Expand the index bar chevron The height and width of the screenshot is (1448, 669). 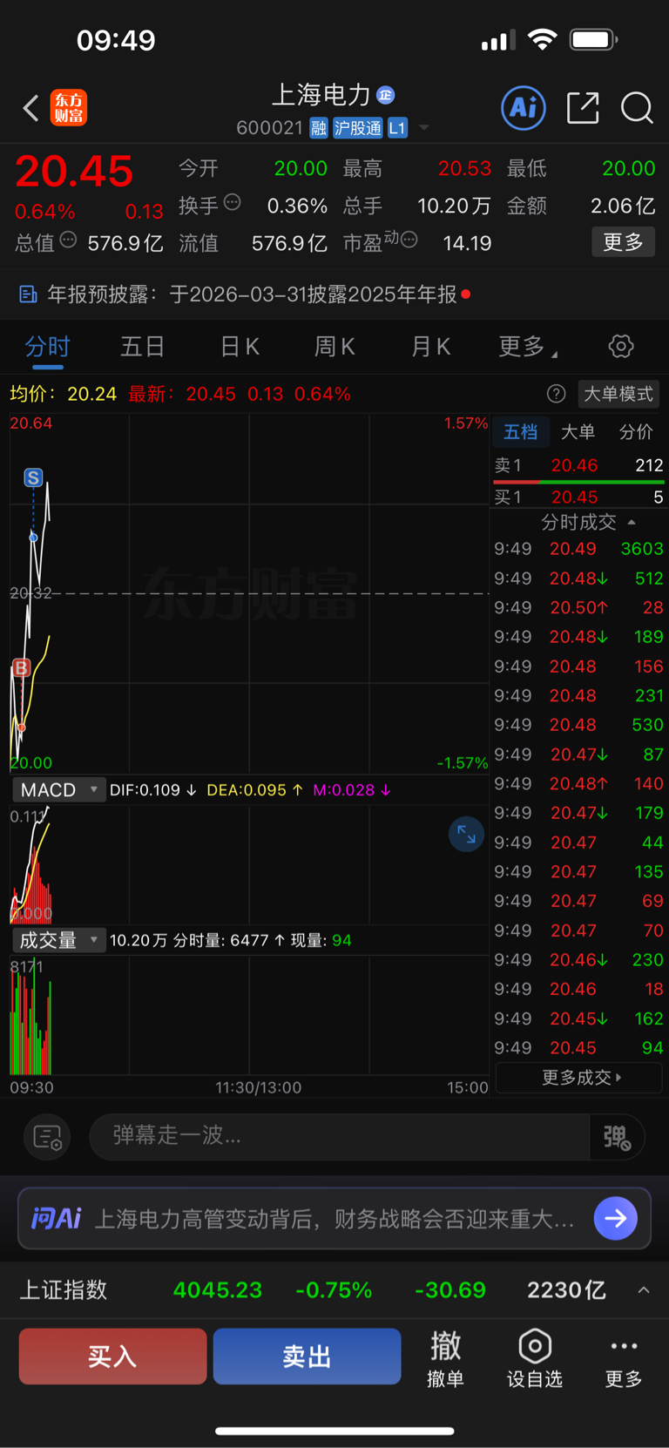tap(644, 1290)
